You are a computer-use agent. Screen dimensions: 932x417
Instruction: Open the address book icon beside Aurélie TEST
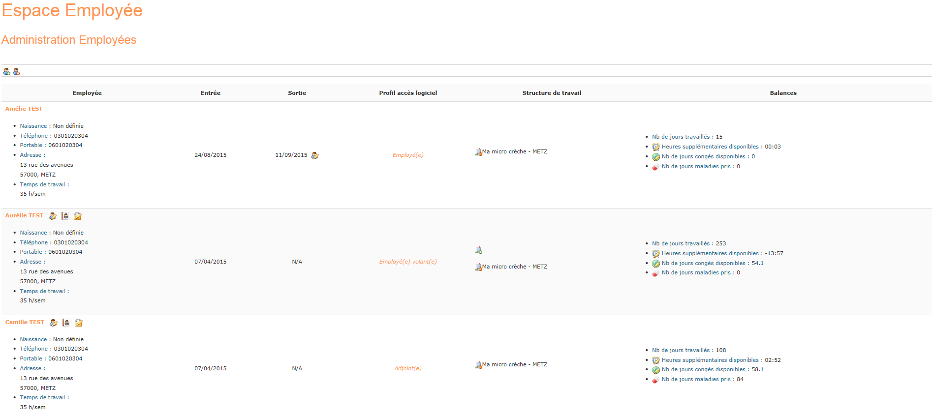click(65, 216)
